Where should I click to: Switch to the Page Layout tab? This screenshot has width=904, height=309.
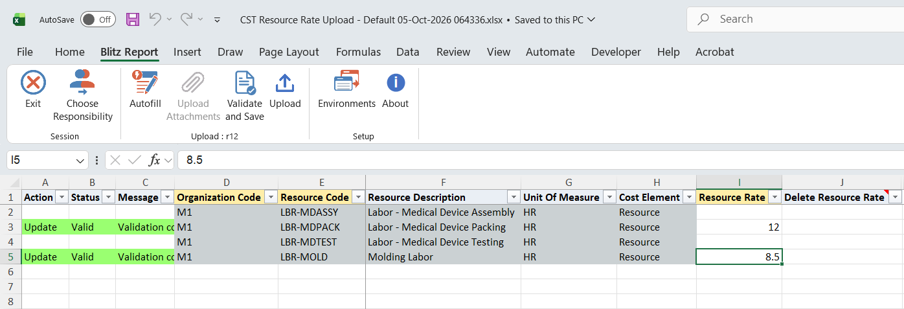(289, 52)
